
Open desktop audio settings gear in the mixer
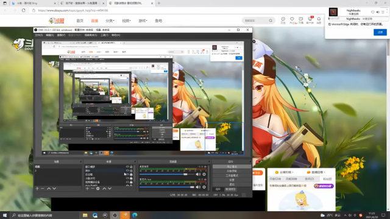point(204,175)
